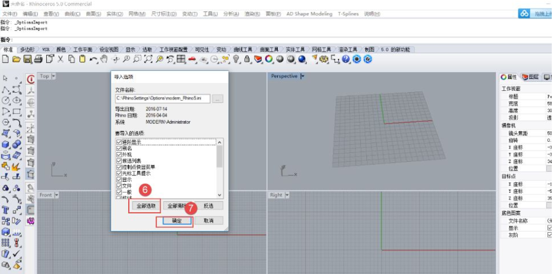Click the four viewports layout icon
The width and height of the screenshot is (553, 274).
click(181, 59)
